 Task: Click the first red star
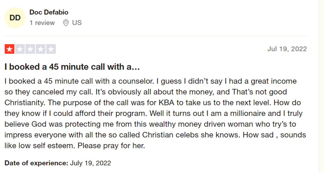(x=9, y=49)
